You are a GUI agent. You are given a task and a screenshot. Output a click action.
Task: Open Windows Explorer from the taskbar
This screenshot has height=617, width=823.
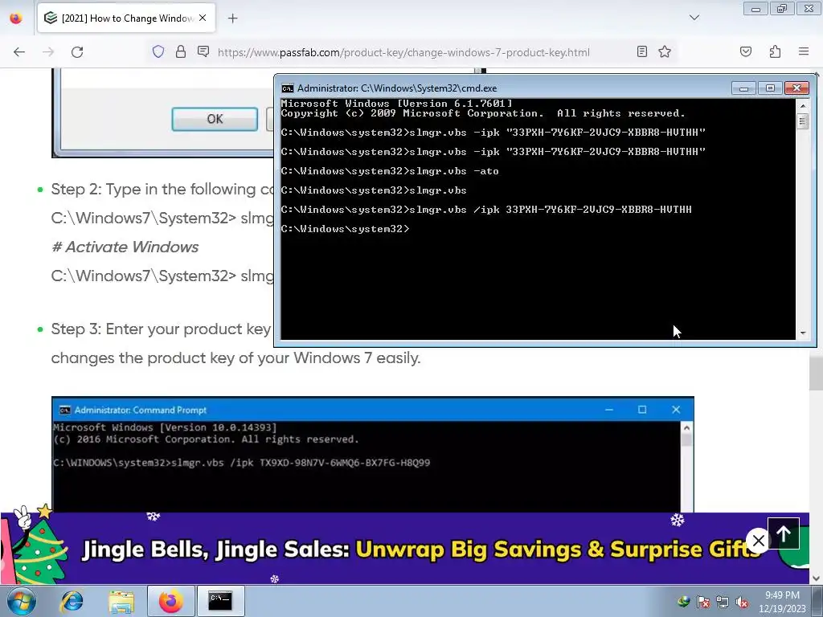(x=121, y=601)
